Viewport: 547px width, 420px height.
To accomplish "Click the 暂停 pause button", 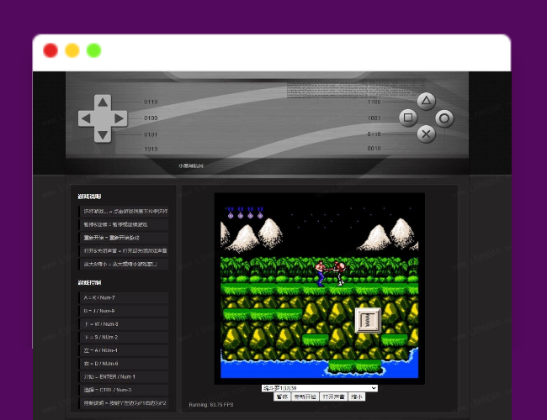I will [282, 396].
